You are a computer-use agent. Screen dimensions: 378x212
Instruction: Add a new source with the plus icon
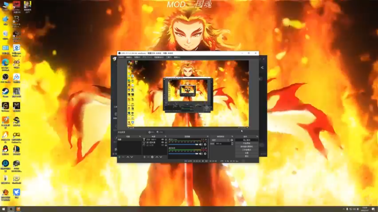[145, 157]
